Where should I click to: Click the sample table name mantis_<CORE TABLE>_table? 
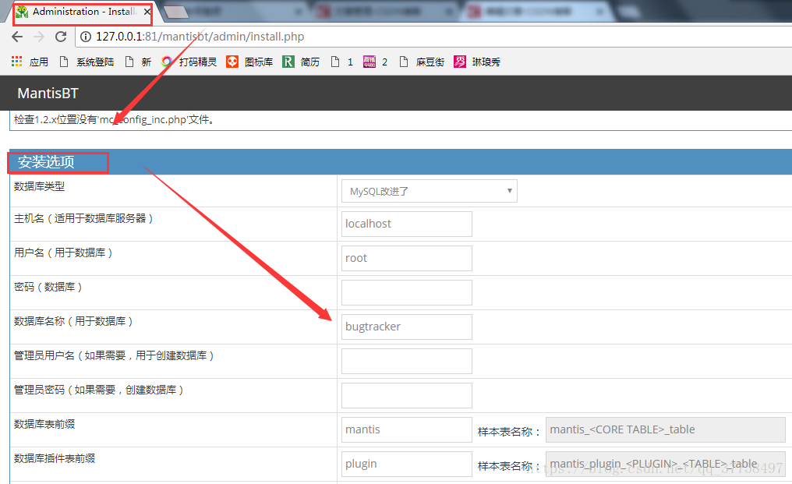[665, 430]
